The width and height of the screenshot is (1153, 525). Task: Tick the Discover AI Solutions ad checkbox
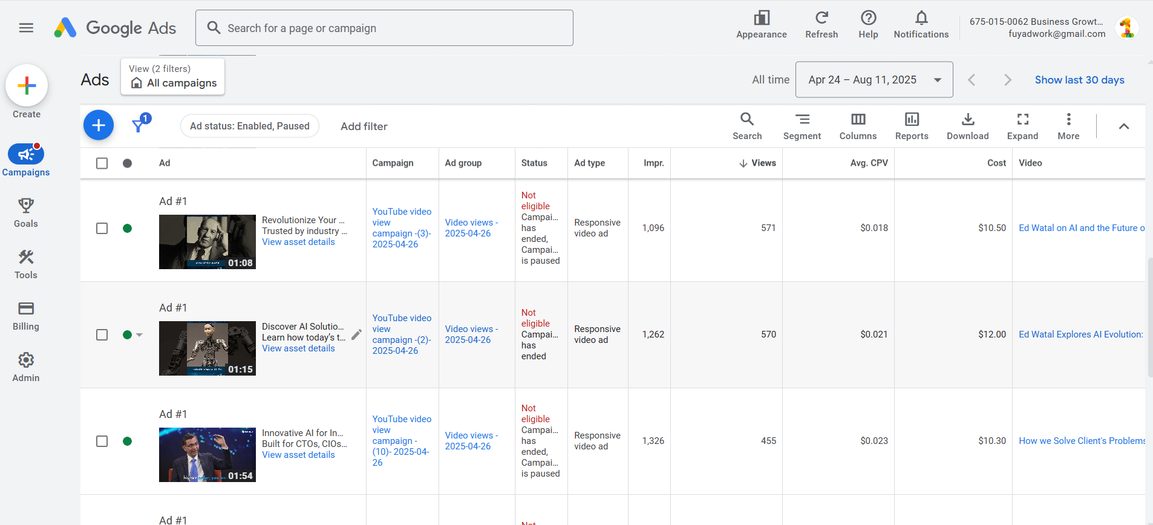(x=102, y=335)
